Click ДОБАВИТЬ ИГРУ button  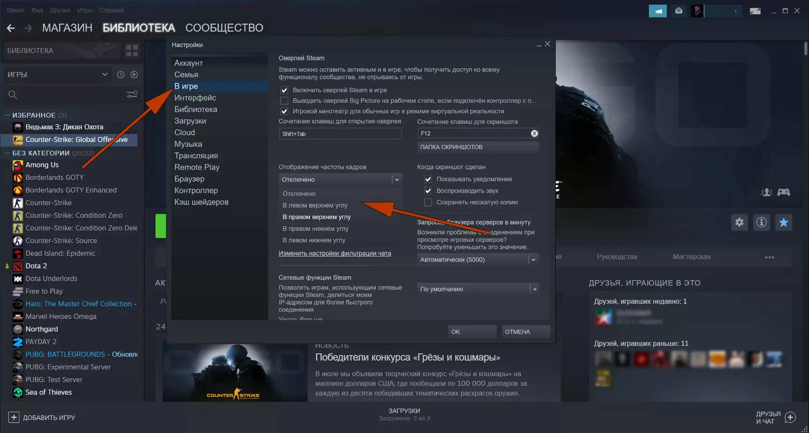[x=42, y=417]
